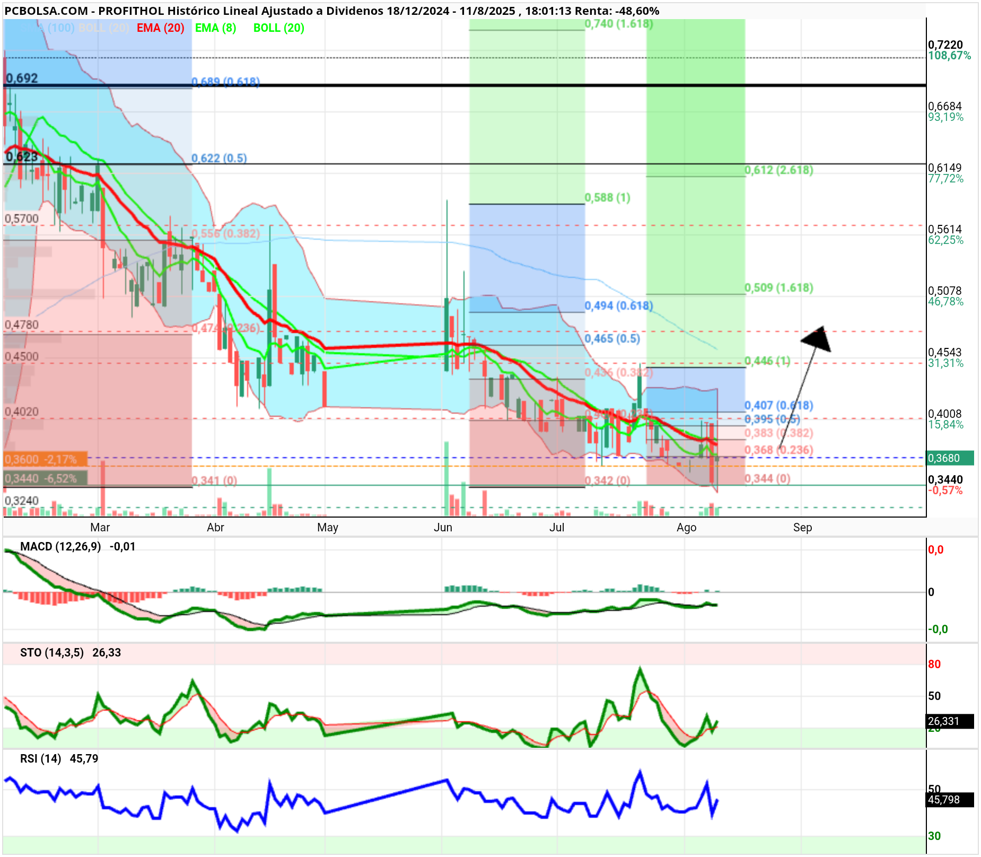Select the RSI (14) indicator title
The image size is (981, 857).
(41, 758)
